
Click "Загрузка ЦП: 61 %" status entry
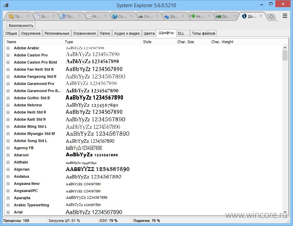point(64,221)
